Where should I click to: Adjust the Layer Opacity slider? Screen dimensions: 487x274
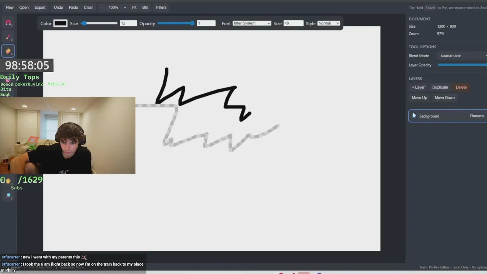(x=462, y=65)
